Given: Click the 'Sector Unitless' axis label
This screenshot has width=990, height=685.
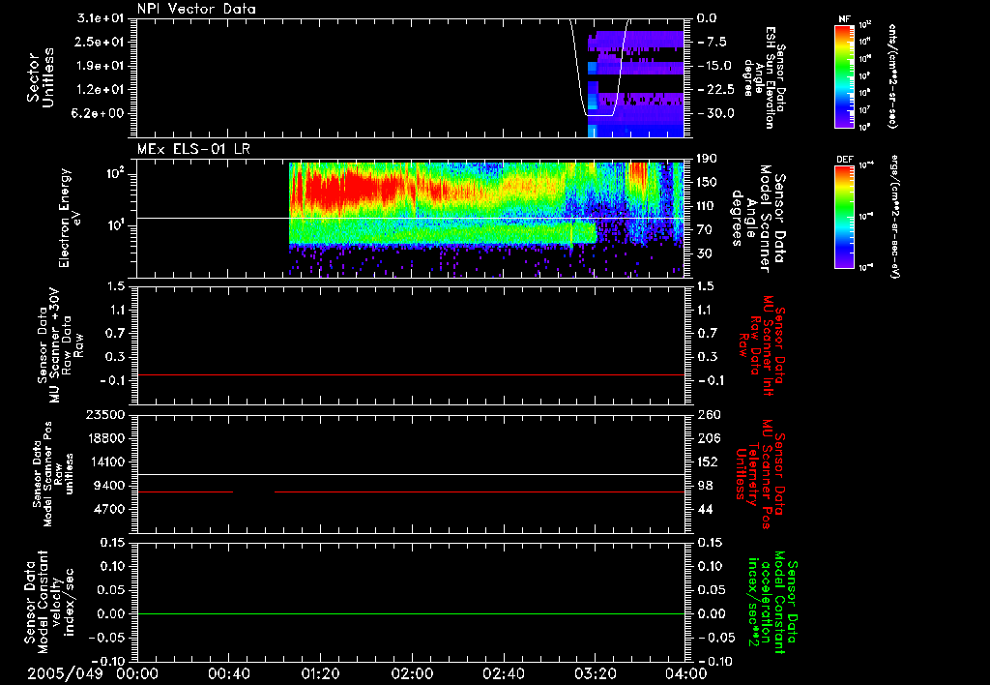Looking at the screenshot, I should click(x=41, y=77).
